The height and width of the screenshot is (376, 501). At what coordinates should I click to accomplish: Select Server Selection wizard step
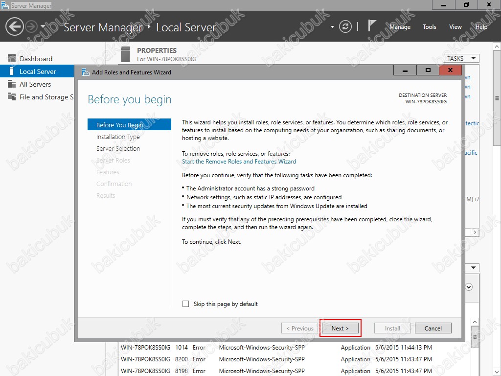pos(118,149)
